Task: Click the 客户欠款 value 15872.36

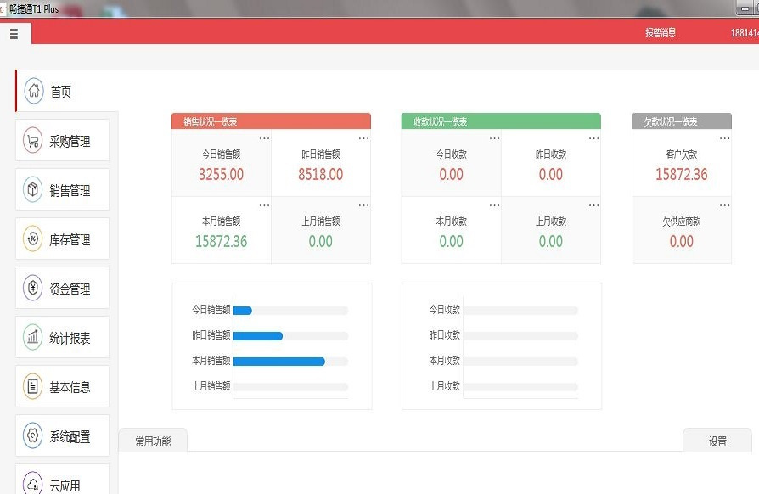Action: tap(682, 174)
